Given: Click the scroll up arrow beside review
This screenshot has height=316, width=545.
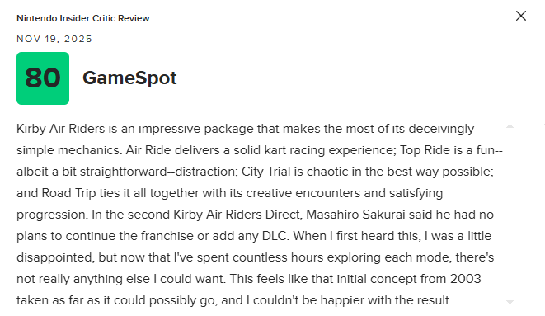Looking at the screenshot, I should click(x=510, y=126).
